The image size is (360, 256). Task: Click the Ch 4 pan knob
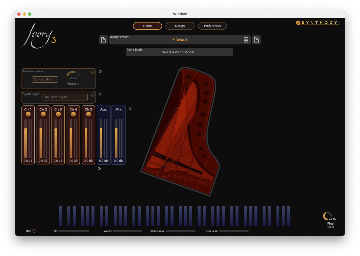[x=73, y=114]
